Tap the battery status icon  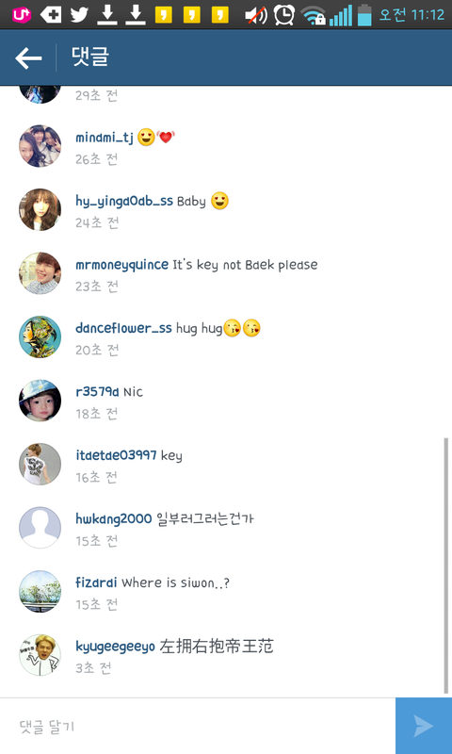coord(364,14)
